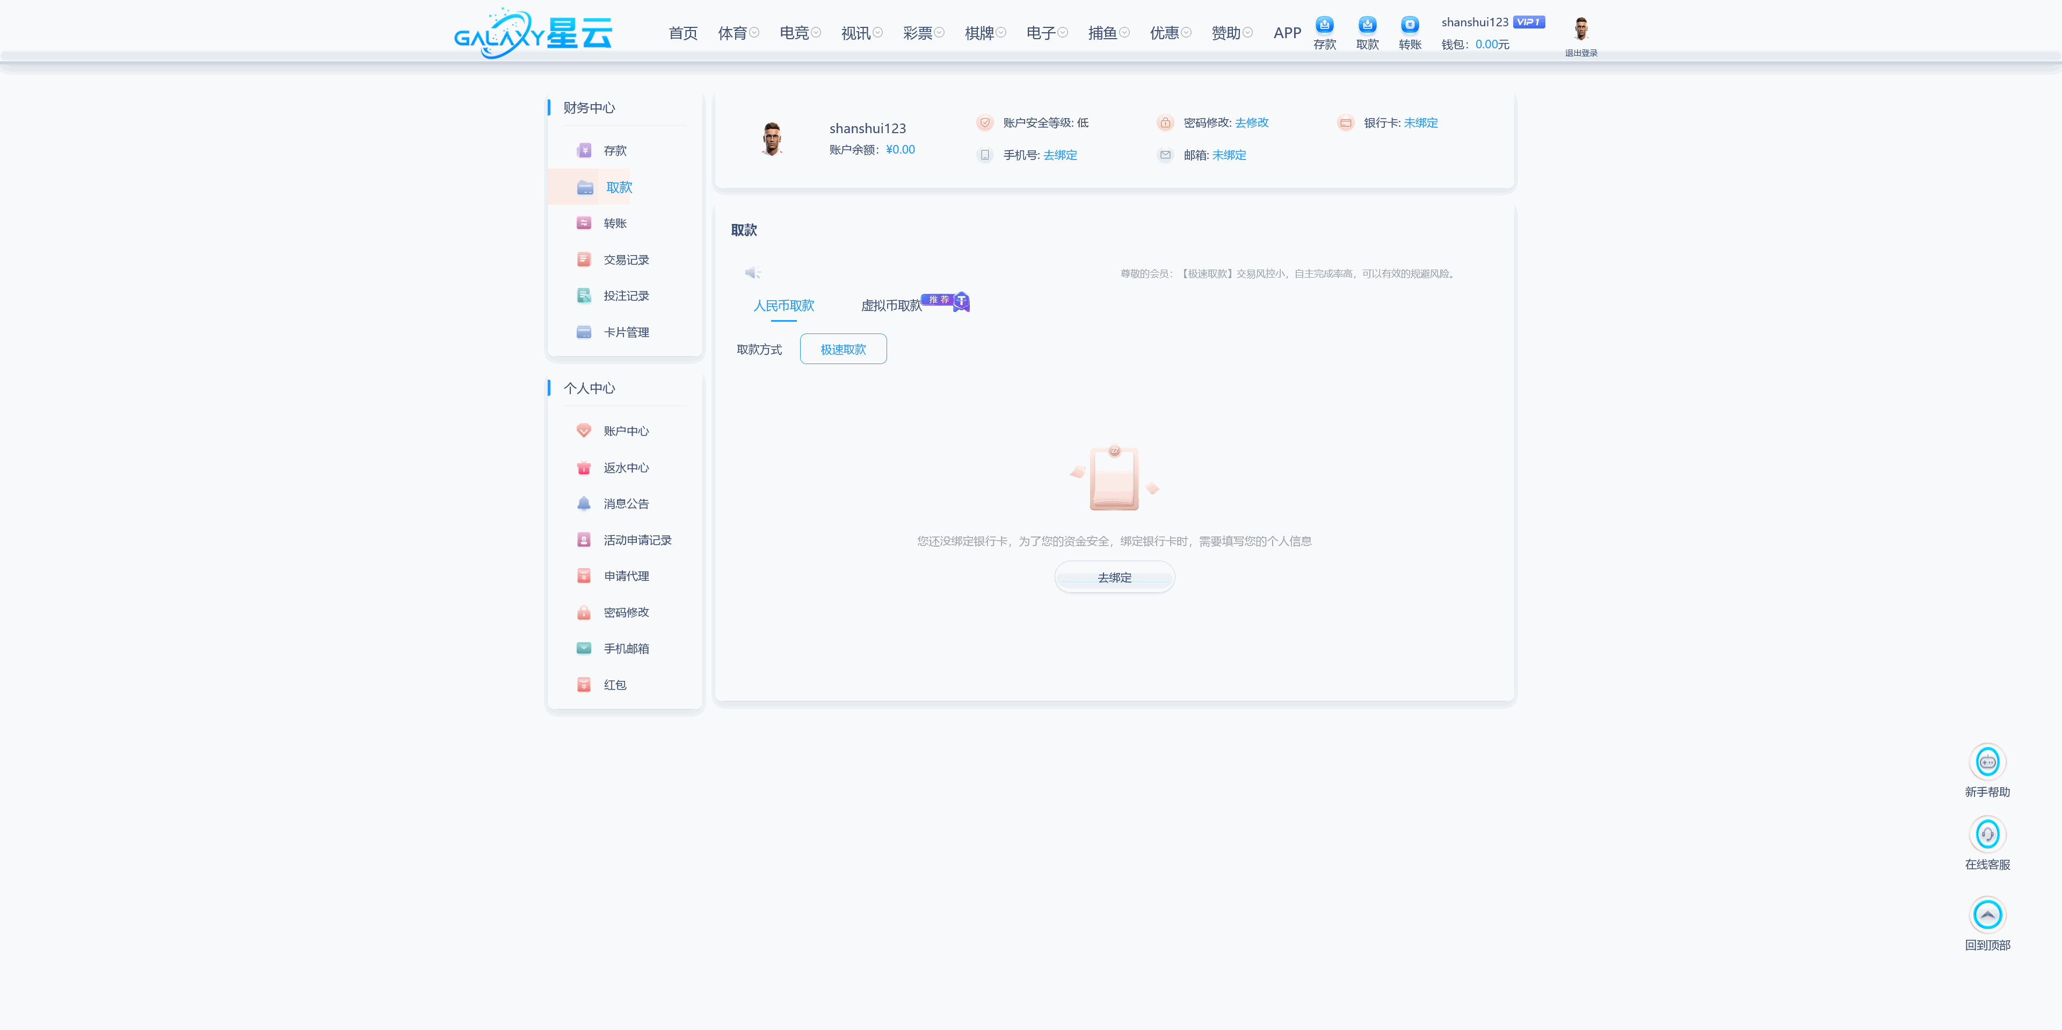Switch to the 虚拟币取款 tab
Image resolution: width=2062 pixels, height=1030 pixels.
(891, 306)
